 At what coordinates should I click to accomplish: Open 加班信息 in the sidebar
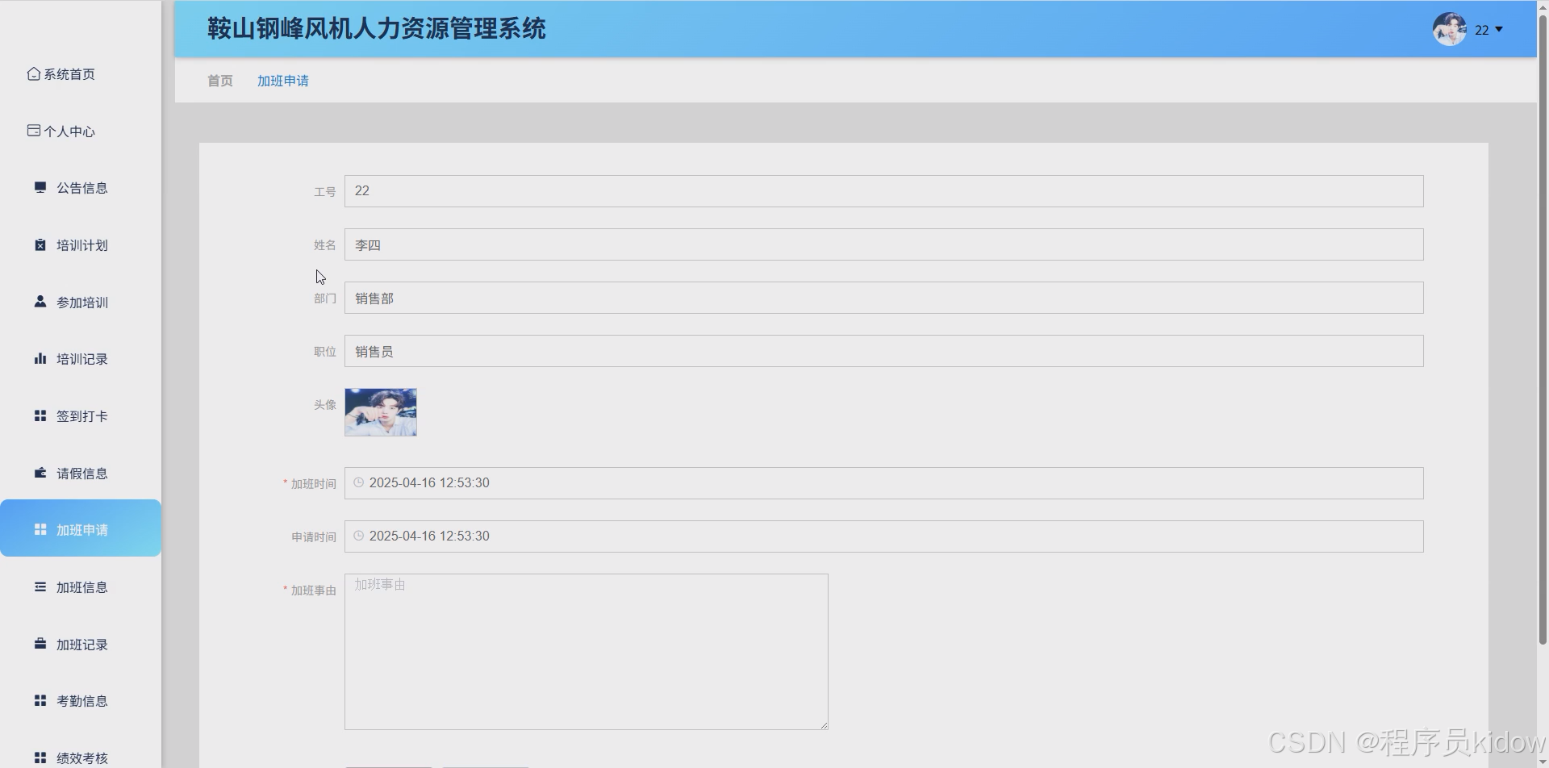pos(81,587)
